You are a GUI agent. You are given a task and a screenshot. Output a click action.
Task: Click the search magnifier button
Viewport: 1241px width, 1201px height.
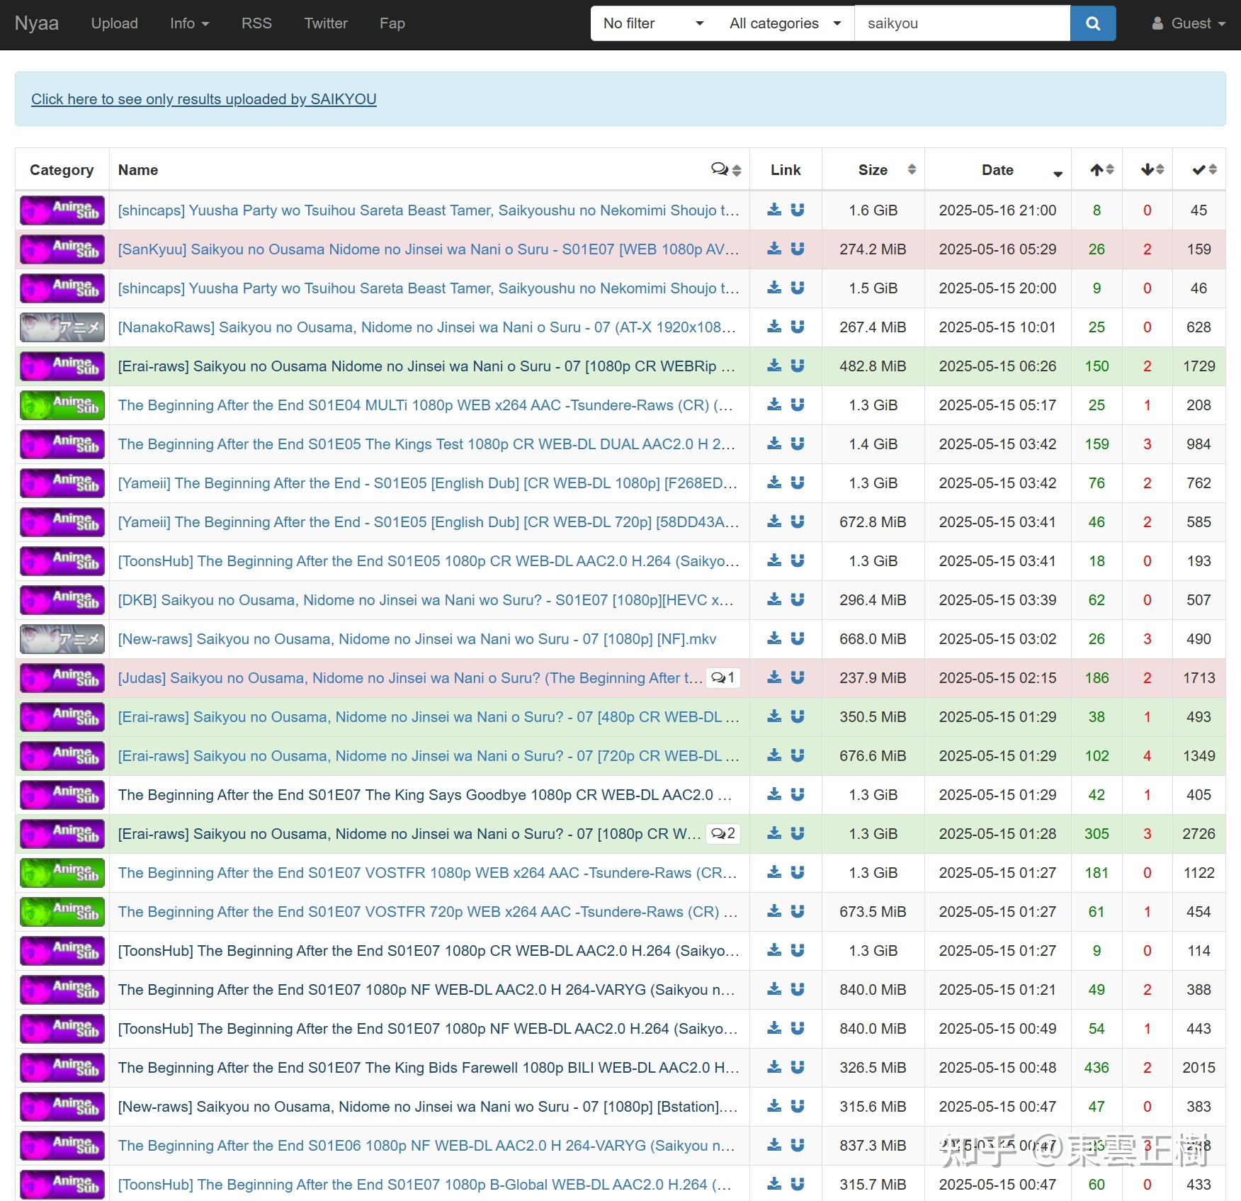[x=1093, y=23]
